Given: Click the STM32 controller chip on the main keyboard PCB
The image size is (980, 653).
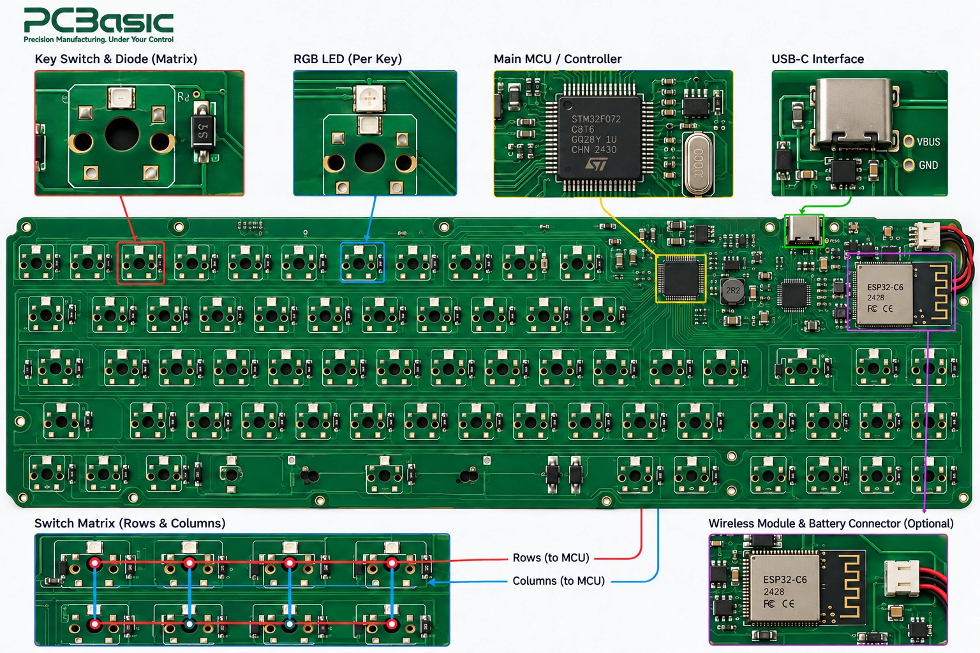Looking at the screenshot, I should [x=681, y=279].
